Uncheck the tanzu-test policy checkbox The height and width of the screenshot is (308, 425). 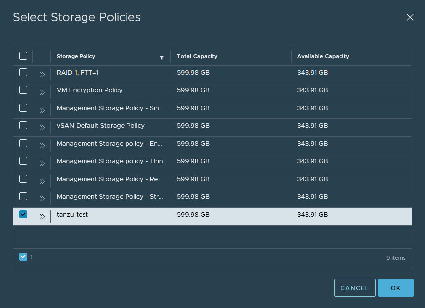pyautogui.click(x=23, y=214)
